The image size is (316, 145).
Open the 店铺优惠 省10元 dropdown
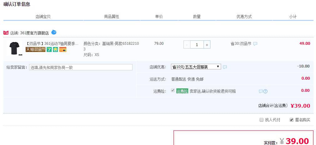[x=196, y=67]
